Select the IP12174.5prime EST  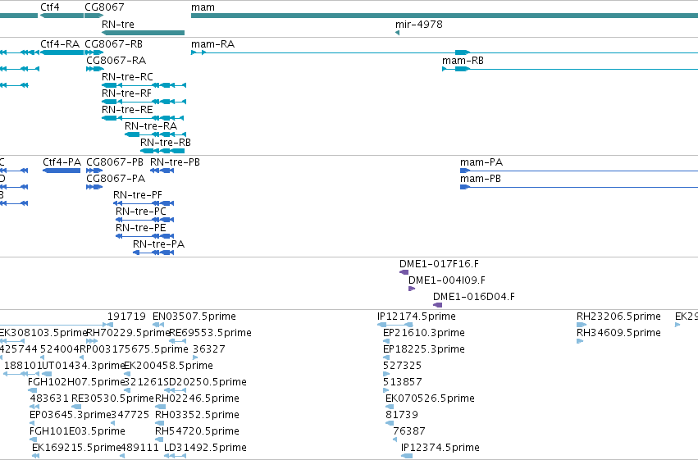pos(395,325)
